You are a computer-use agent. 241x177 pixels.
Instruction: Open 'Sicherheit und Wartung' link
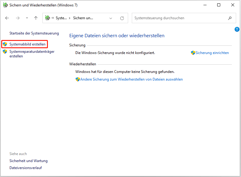pos(28,161)
